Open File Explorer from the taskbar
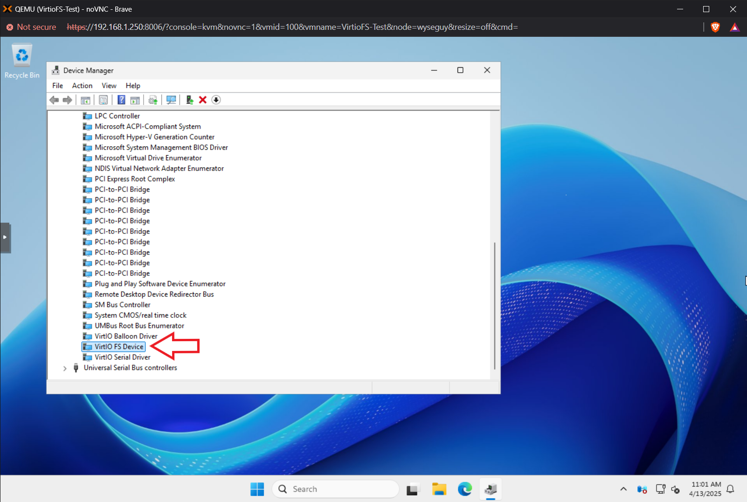The image size is (747, 502). point(439,489)
